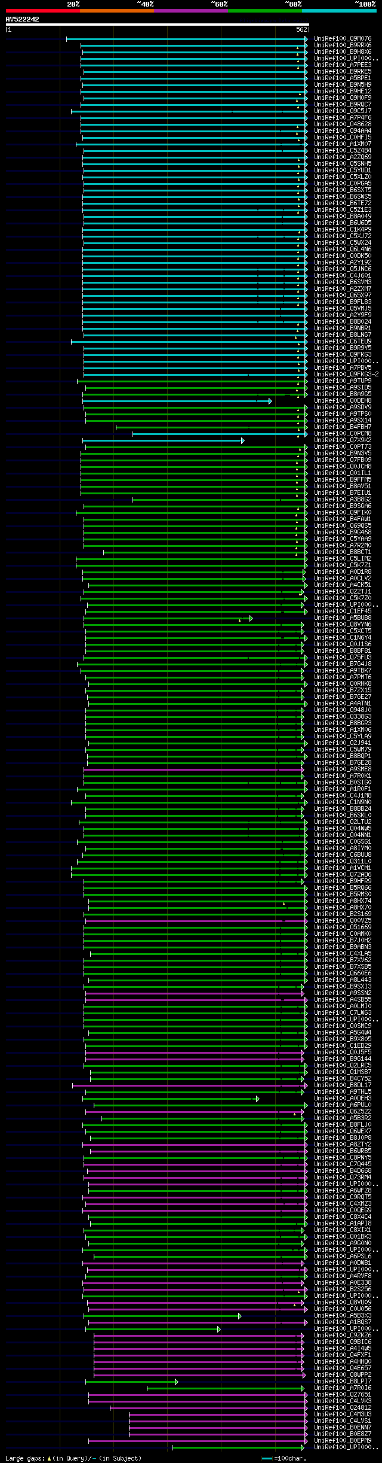Open hit UniRef100_B9RRX6
This screenshot has width=382, height=1463.
point(343,45)
